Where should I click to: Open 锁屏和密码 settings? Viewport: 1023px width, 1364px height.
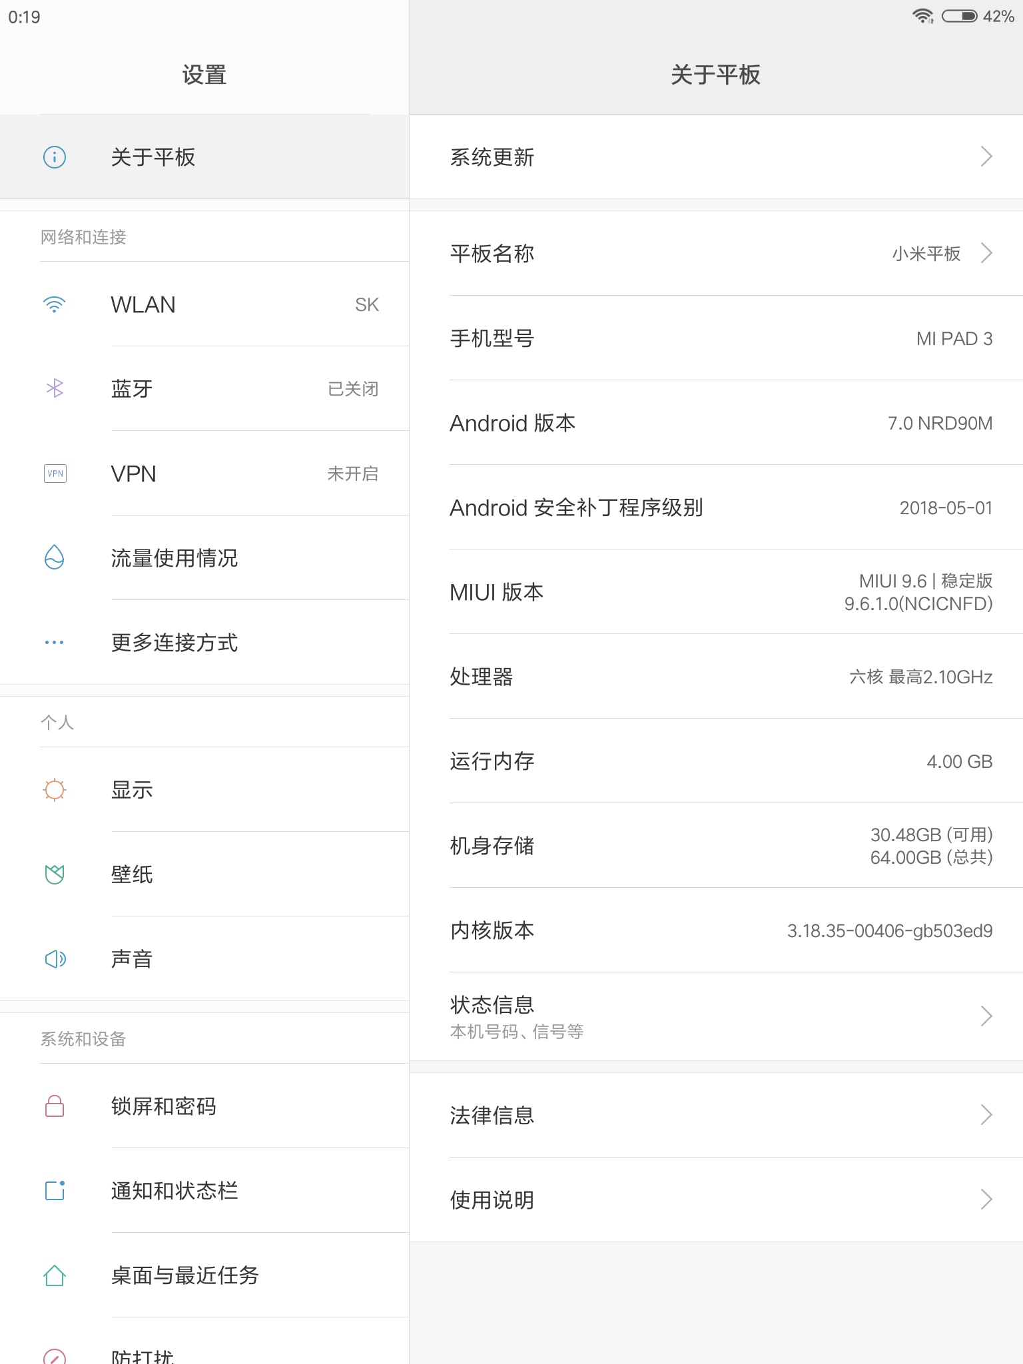click(204, 1106)
